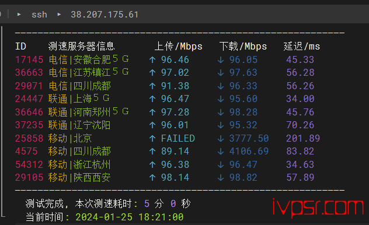
Task: Click the 测速服务器信息 header text
Action: click(x=81, y=46)
